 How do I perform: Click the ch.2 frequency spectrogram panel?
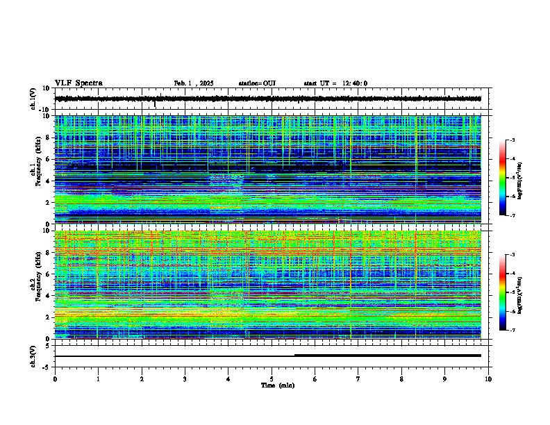pos(272,285)
